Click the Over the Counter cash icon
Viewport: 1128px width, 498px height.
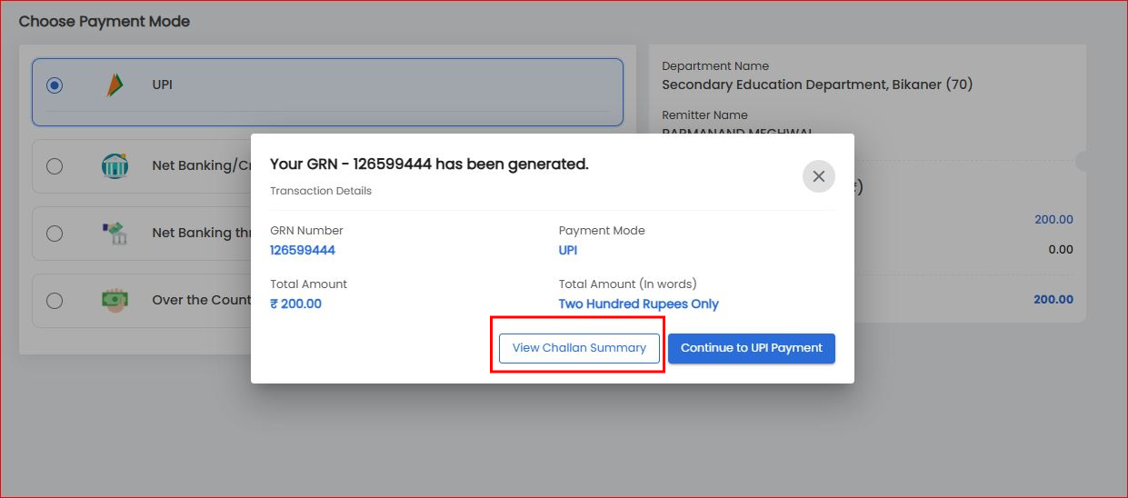click(115, 300)
